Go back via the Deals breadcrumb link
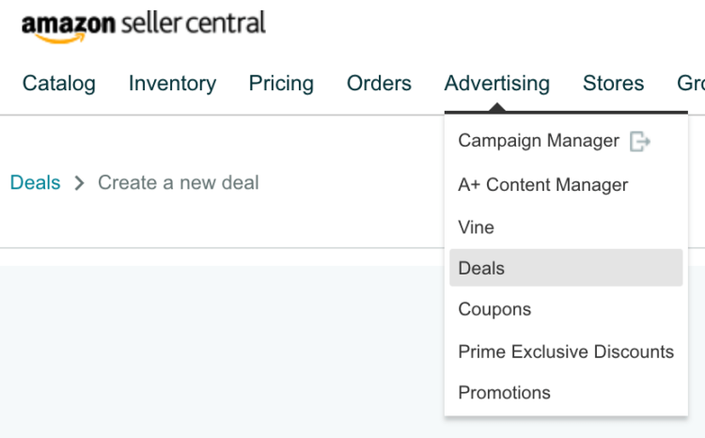Viewport: 705px width, 438px height. click(35, 183)
